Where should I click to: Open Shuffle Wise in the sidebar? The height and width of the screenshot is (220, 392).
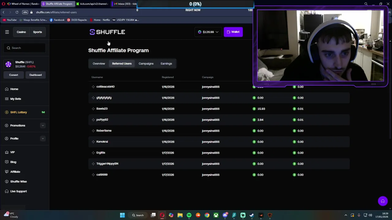[x=18, y=182]
